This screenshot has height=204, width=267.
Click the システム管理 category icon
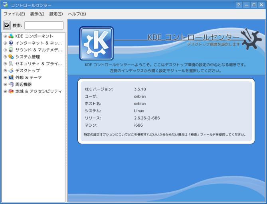(11, 57)
